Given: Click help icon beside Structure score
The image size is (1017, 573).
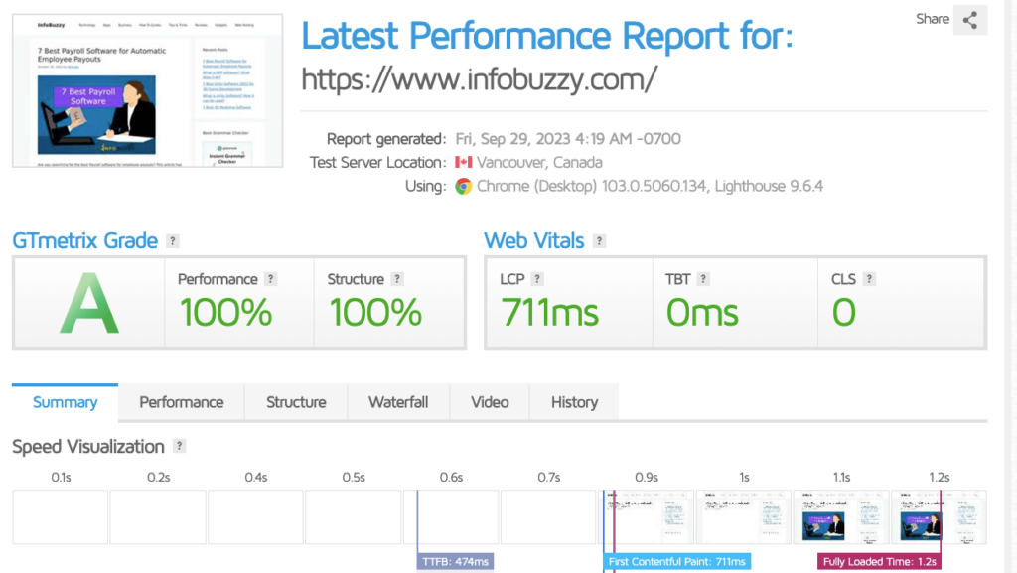Looking at the screenshot, I should [397, 280].
